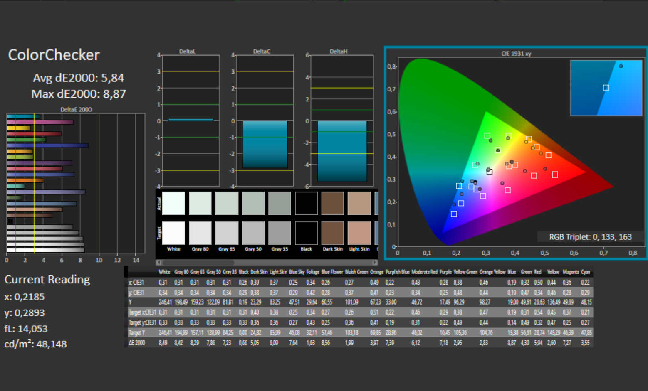The height and width of the screenshot is (391, 648).
Task: Select the actual Light Skin swatch
Action: [x=359, y=203]
